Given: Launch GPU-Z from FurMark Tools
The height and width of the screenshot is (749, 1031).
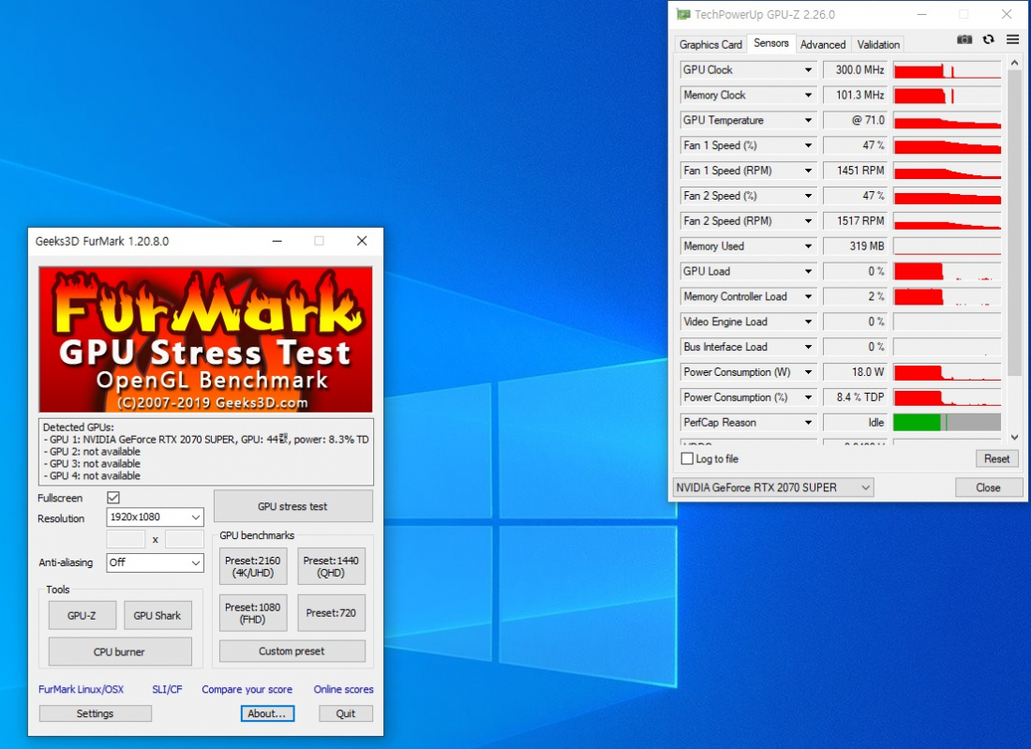Looking at the screenshot, I should click(x=82, y=616).
